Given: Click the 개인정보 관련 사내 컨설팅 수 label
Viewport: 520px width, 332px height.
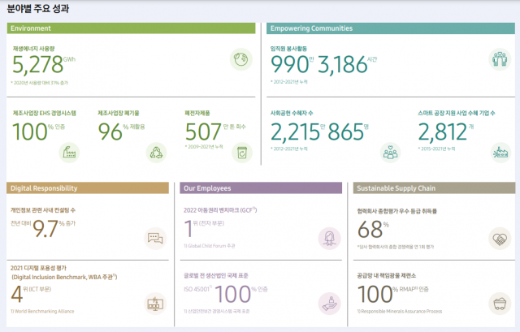Looking at the screenshot, I should [43, 210].
